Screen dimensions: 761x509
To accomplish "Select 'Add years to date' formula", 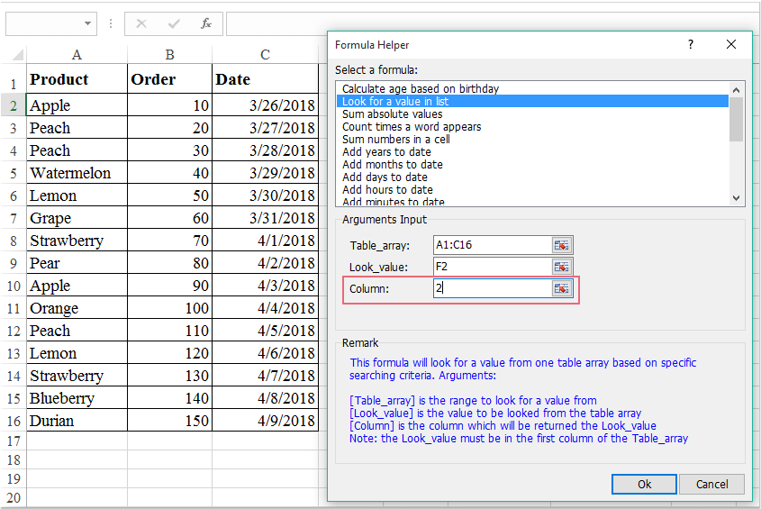I will (x=532, y=151).
